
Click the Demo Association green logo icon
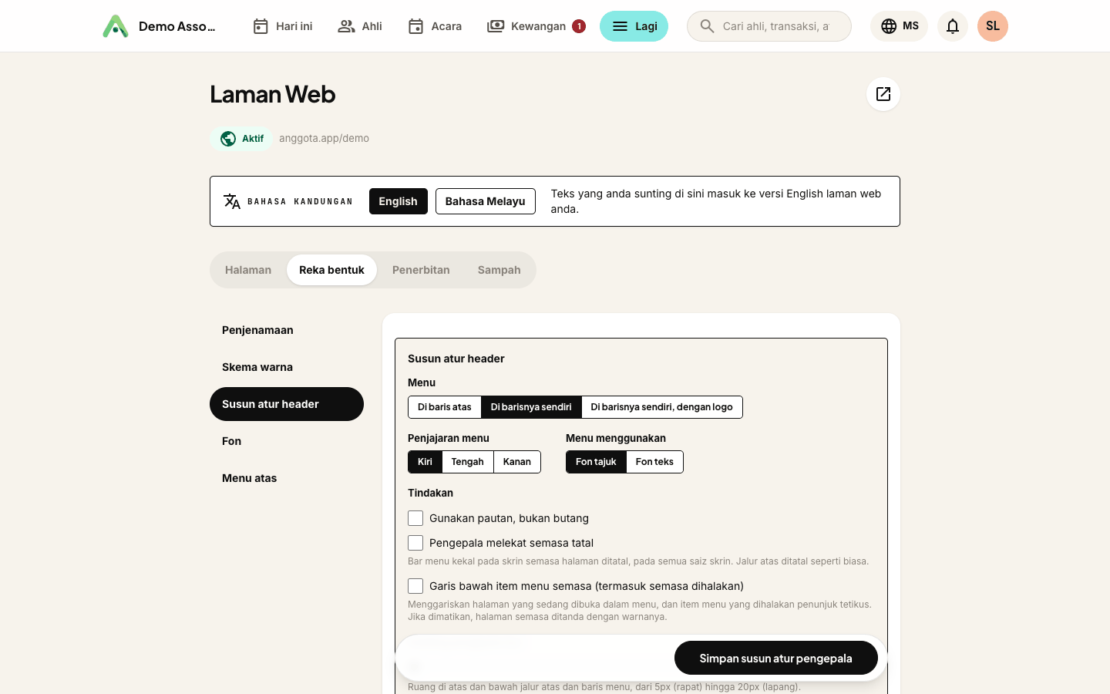(x=116, y=26)
